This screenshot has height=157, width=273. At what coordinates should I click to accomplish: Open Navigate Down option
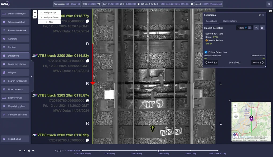pos(49,17)
